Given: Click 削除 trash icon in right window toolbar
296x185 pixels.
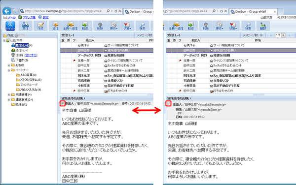Looking at the screenshot, I should click(x=206, y=26).
